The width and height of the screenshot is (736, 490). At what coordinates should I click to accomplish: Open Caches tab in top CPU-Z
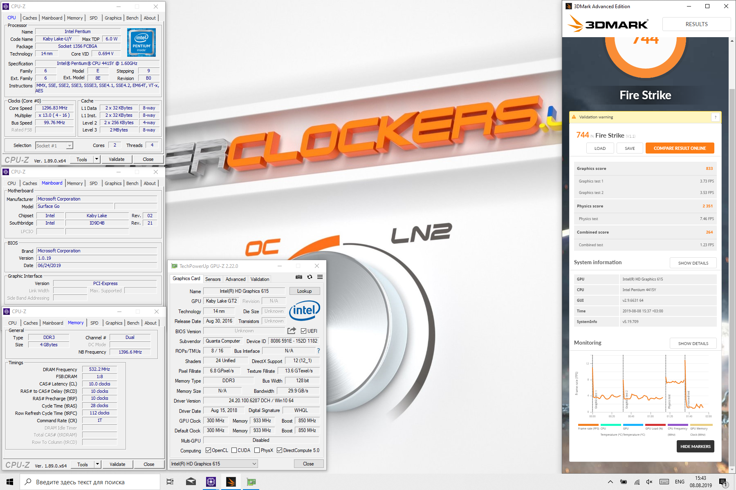tap(29, 18)
